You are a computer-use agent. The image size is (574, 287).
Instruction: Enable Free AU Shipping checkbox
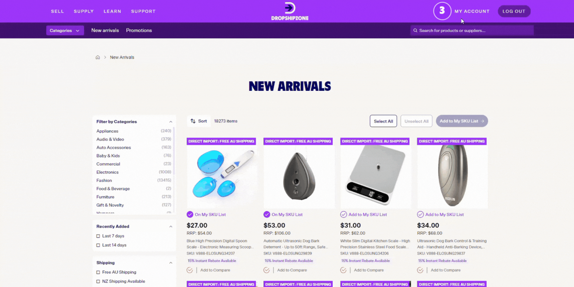pyautogui.click(x=98, y=272)
